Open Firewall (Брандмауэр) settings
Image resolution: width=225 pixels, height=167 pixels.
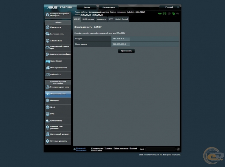click(x=58, y=121)
